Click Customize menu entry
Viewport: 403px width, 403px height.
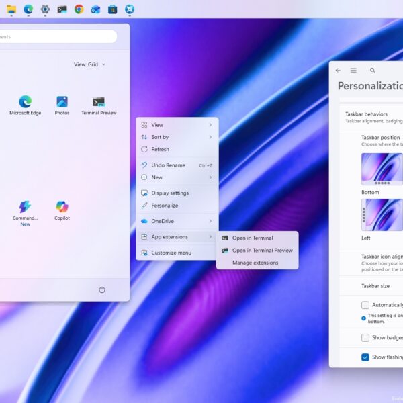pyautogui.click(x=177, y=253)
